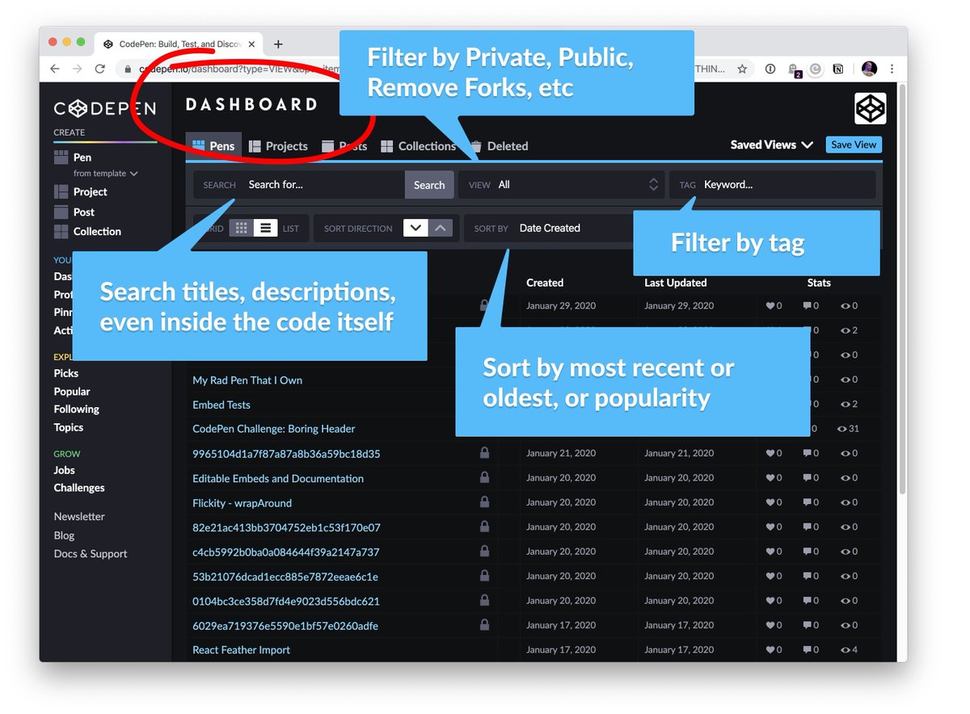Reload the page with the refresh icon

99,69
